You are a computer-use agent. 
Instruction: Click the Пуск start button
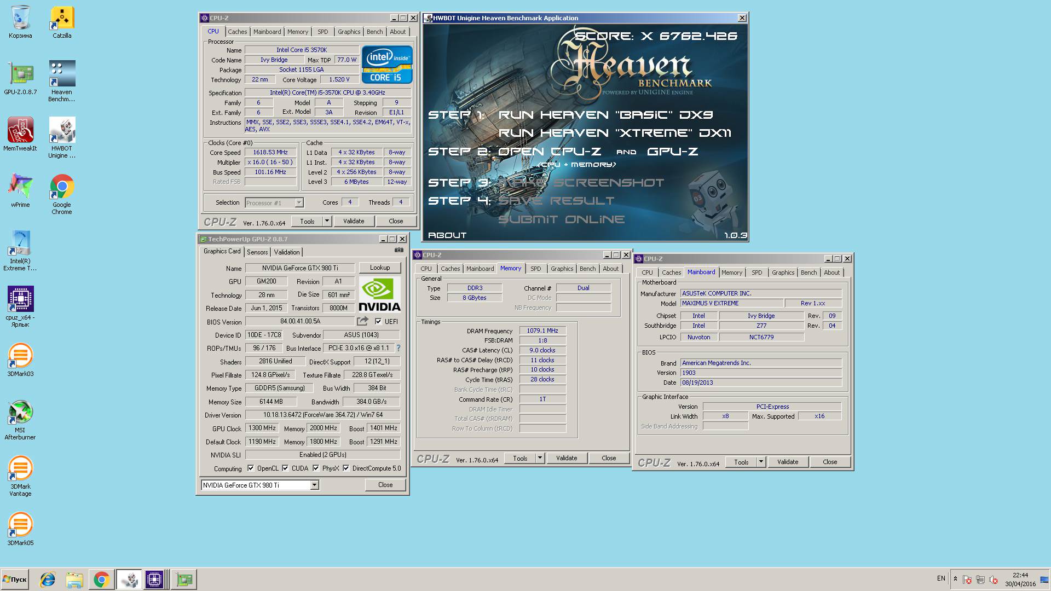pyautogui.click(x=15, y=579)
